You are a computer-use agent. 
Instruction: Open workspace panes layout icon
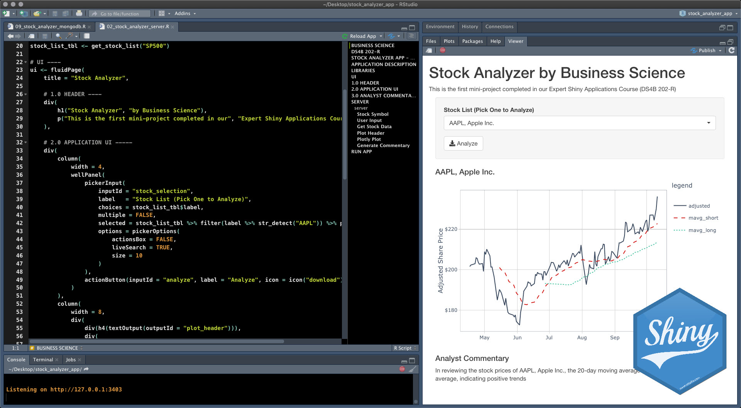[162, 14]
